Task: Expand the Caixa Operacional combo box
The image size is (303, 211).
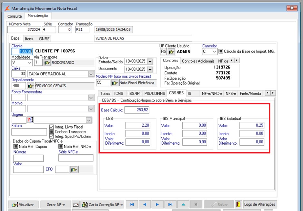Action: click(91, 74)
